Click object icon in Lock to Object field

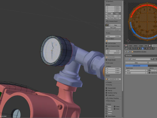107,41
